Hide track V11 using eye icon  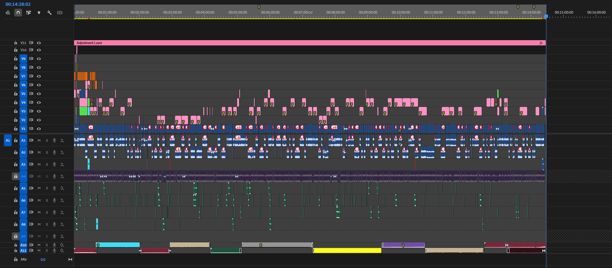[39, 43]
